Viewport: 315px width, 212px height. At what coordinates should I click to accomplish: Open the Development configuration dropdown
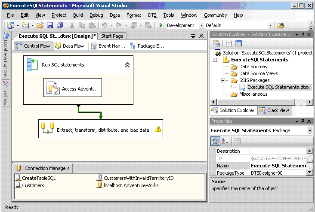(x=201, y=25)
